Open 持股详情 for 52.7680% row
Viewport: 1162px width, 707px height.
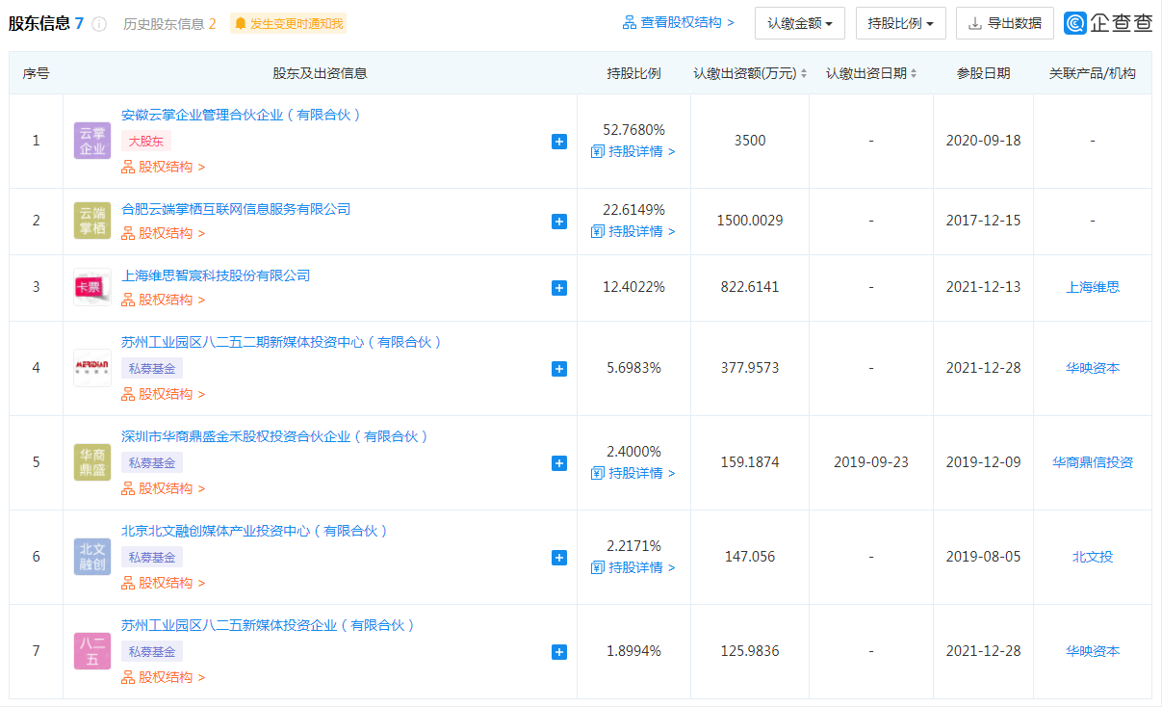633,151
